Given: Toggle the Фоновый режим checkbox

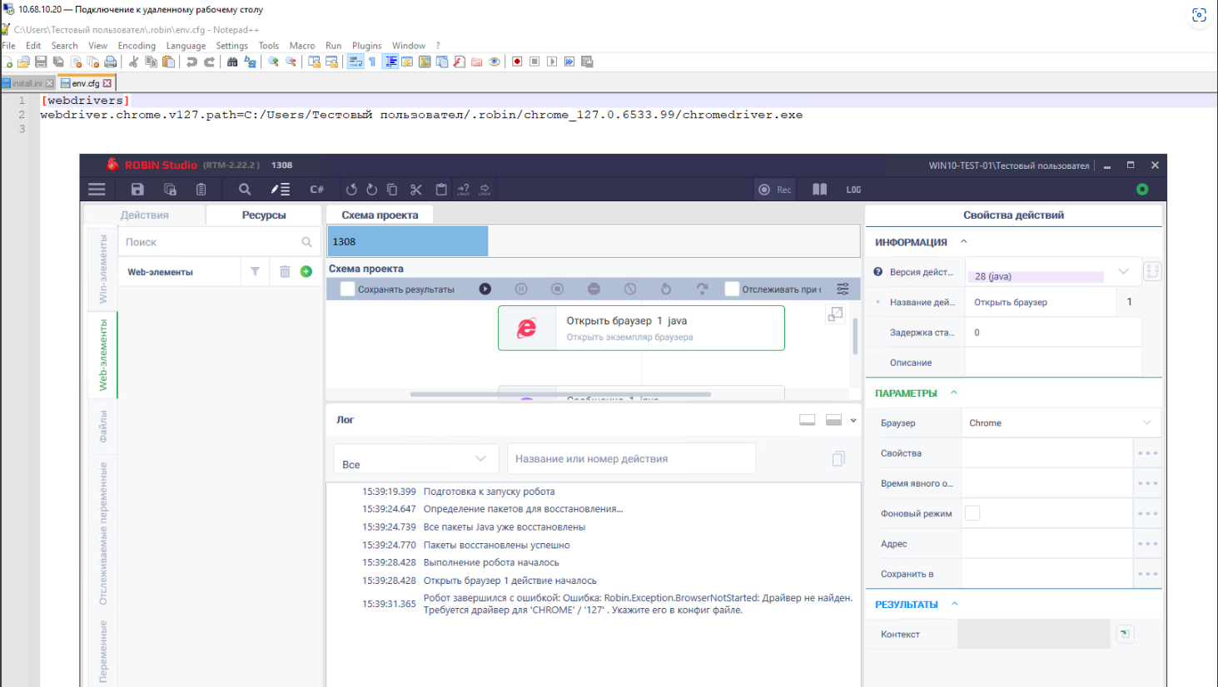Looking at the screenshot, I should (x=972, y=514).
